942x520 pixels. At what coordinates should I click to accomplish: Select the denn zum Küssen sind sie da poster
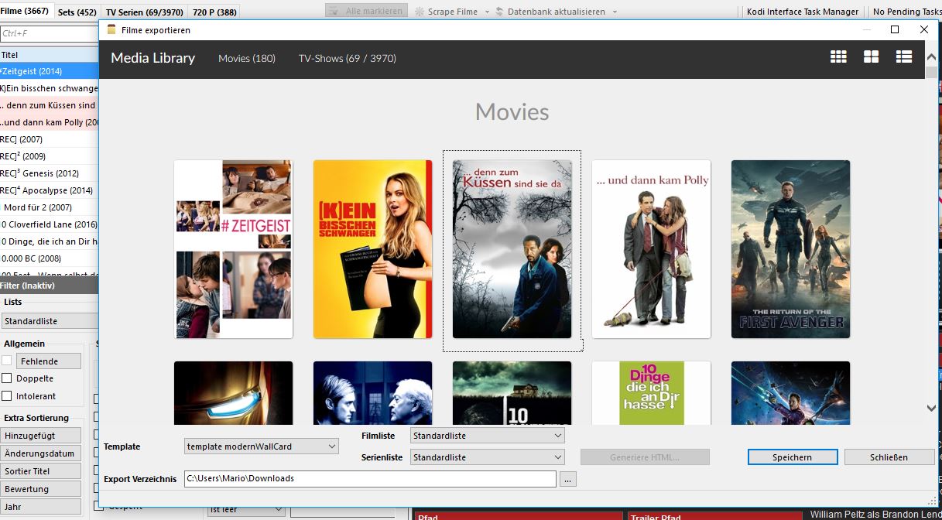[512, 249]
